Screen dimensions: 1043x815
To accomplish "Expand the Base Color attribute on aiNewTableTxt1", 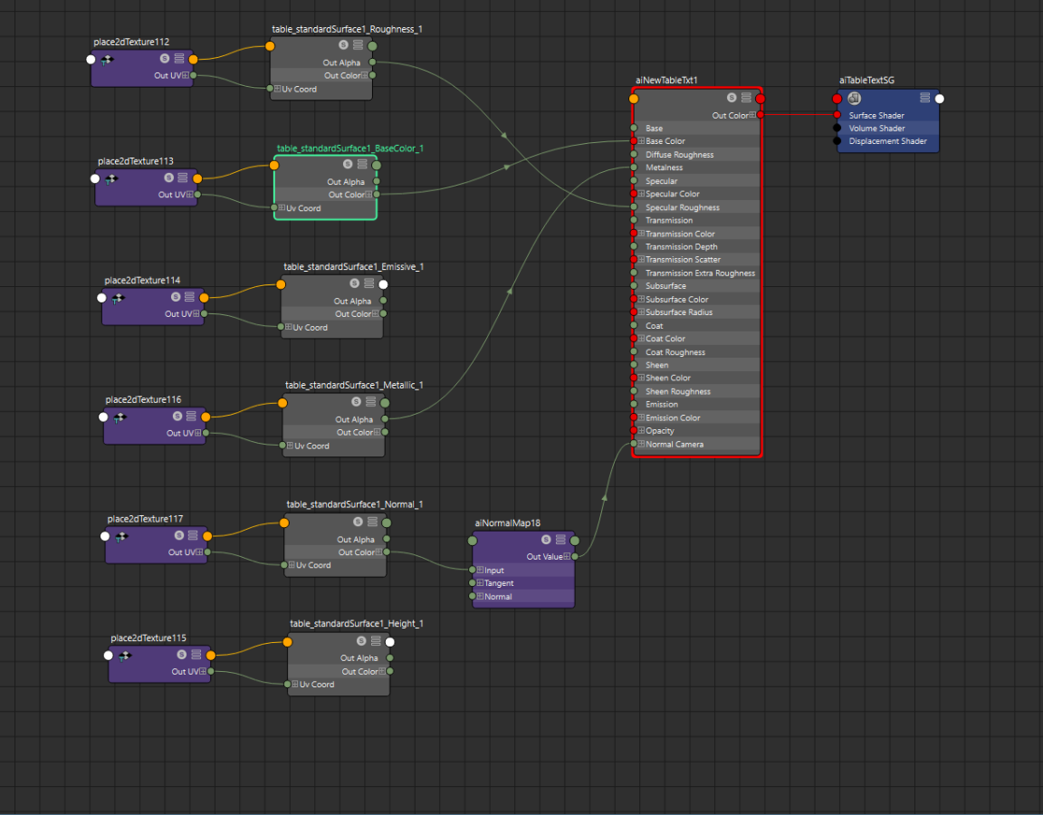I will [x=641, y=141].
